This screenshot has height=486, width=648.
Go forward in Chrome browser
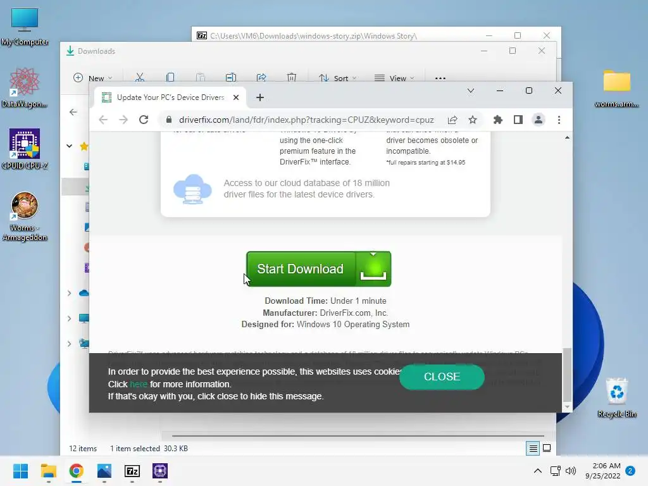123,120
